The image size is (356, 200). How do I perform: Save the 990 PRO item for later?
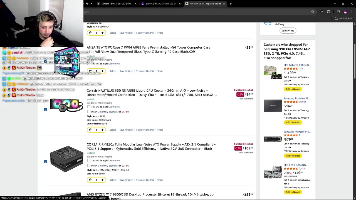click(x=126, y=33)
